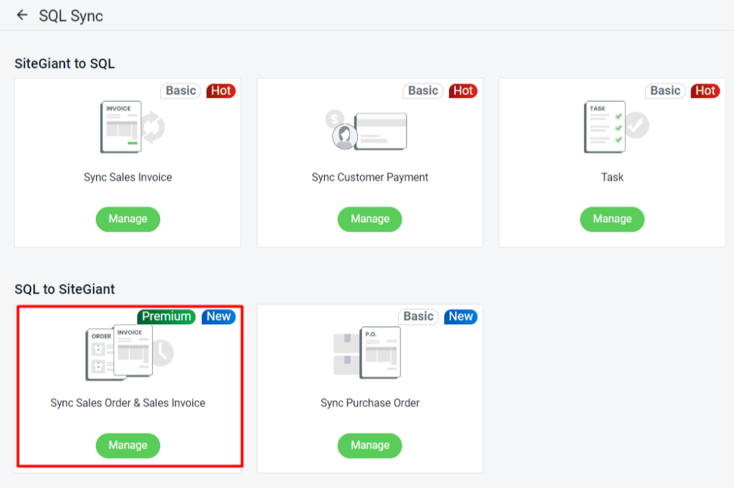Select the Sync Sales Order & Sales Invoice label
The height and width of the screenshot is (488, 734).
click(x=128, y=403)
